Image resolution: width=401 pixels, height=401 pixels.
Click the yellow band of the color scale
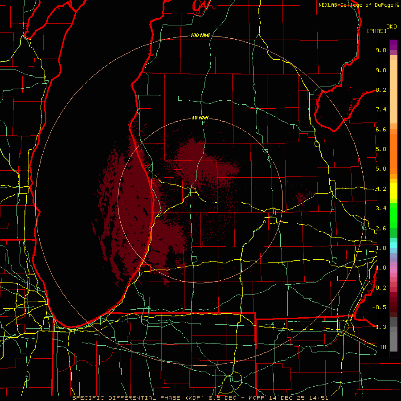tap(393, 191)
